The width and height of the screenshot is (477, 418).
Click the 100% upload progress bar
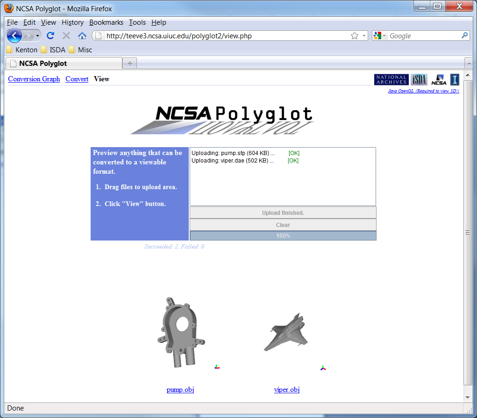pyautogui.click(x=283, y=236)
